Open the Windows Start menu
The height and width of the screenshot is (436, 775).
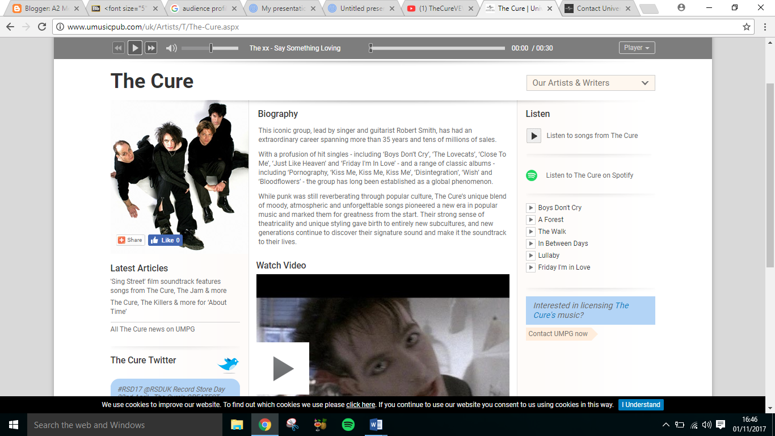[x=13, y=425]
